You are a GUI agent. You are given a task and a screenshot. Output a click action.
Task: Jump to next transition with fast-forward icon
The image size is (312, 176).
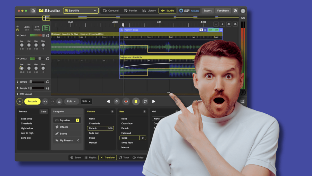[x=235, y=24]
